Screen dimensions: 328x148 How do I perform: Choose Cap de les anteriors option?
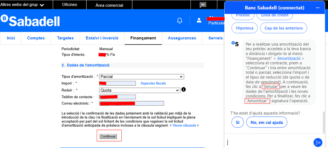tap(283, 28)
